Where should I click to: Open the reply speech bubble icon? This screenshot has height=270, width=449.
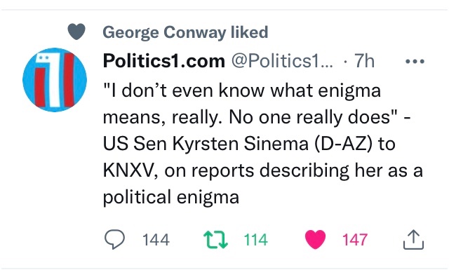pyautogui.click(x=114, y=239)
